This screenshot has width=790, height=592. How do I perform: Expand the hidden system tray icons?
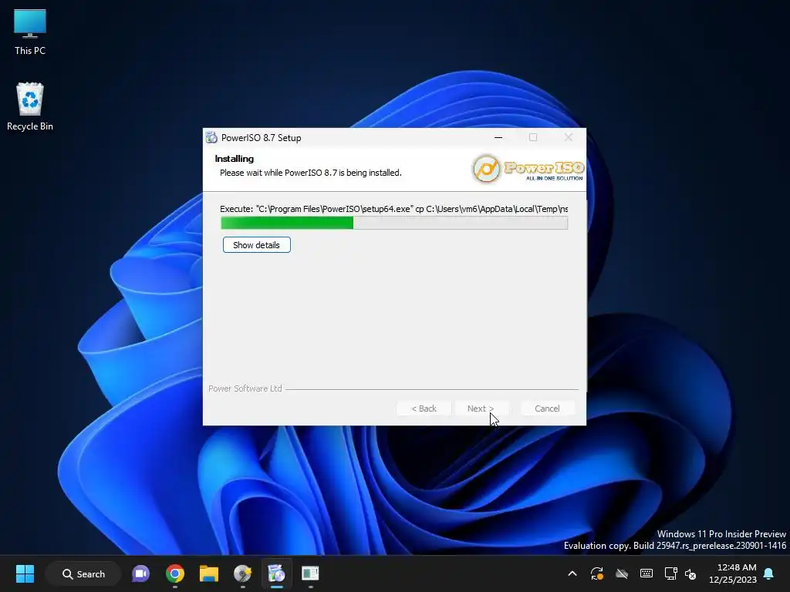tap(572, 573)
